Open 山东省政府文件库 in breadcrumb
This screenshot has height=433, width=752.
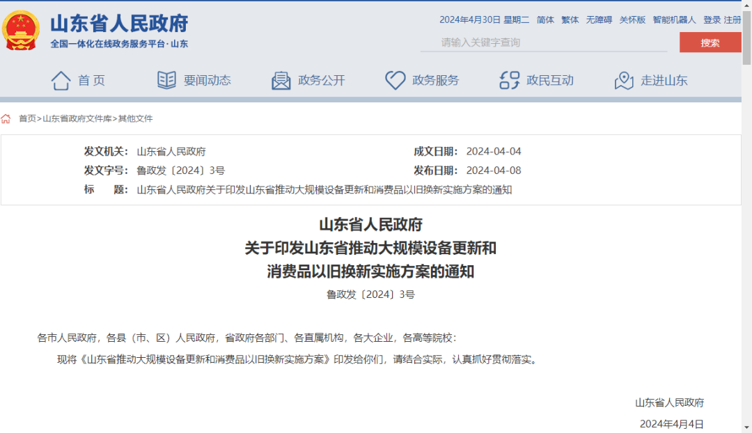[77, 119]
